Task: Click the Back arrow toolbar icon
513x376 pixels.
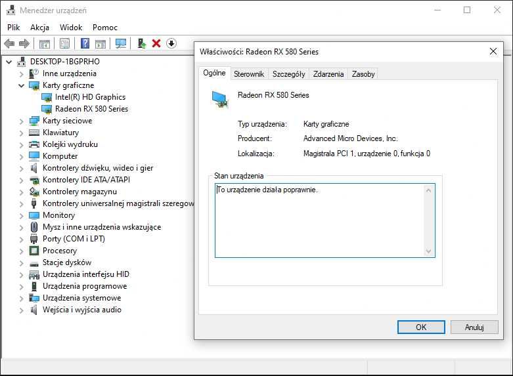Action: (x=9, y=43)
